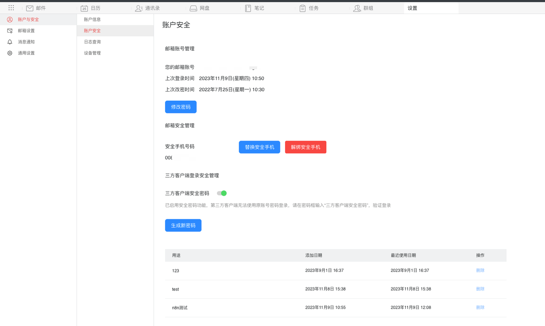Open 账户信息 submenu item
Viewport: 545px width, 326px height.
[115, 20]
